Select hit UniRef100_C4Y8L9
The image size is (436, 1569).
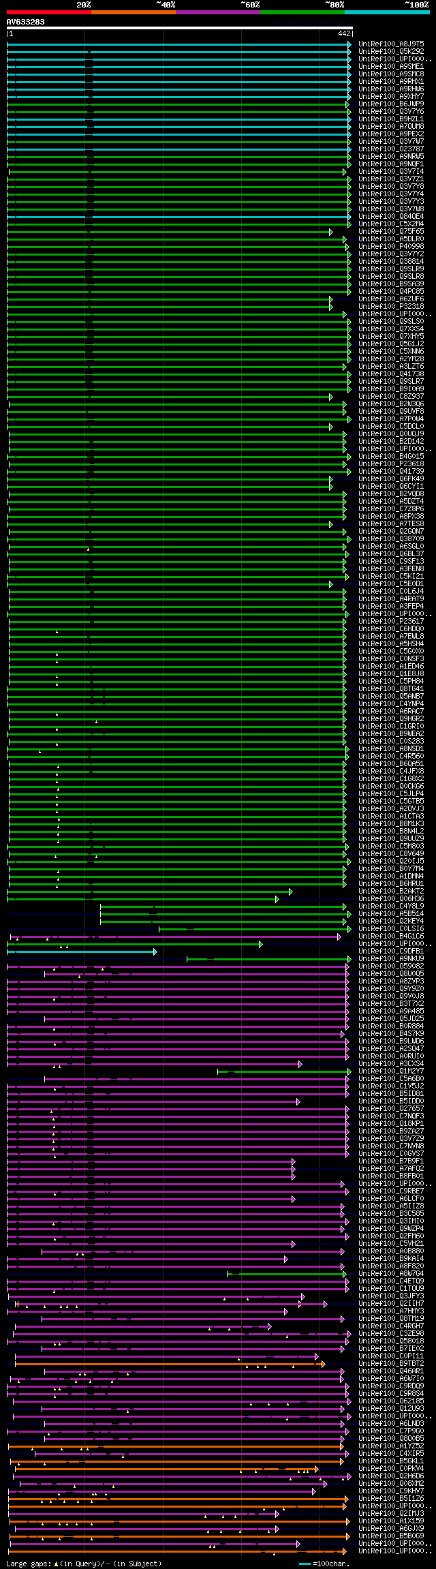(x=391, y=906)
